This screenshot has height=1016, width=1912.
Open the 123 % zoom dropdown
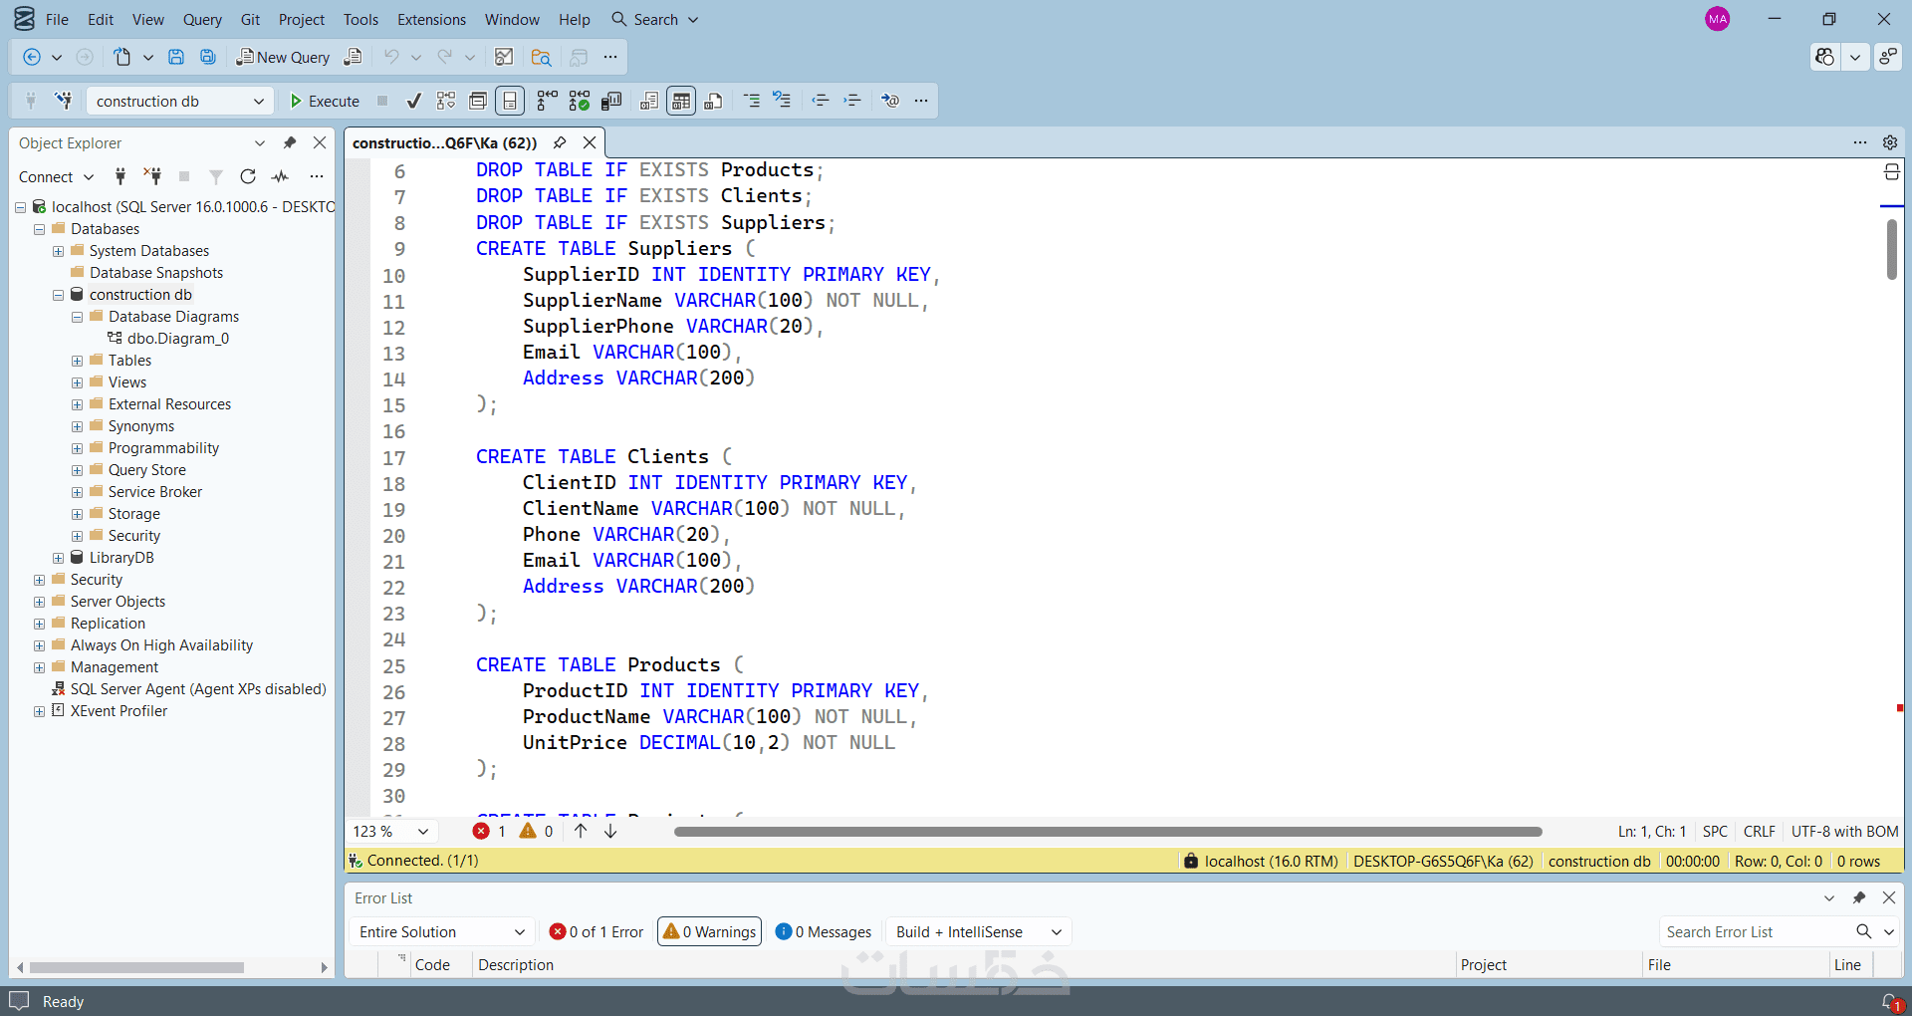pyautogui.click(x=391, y=831)
